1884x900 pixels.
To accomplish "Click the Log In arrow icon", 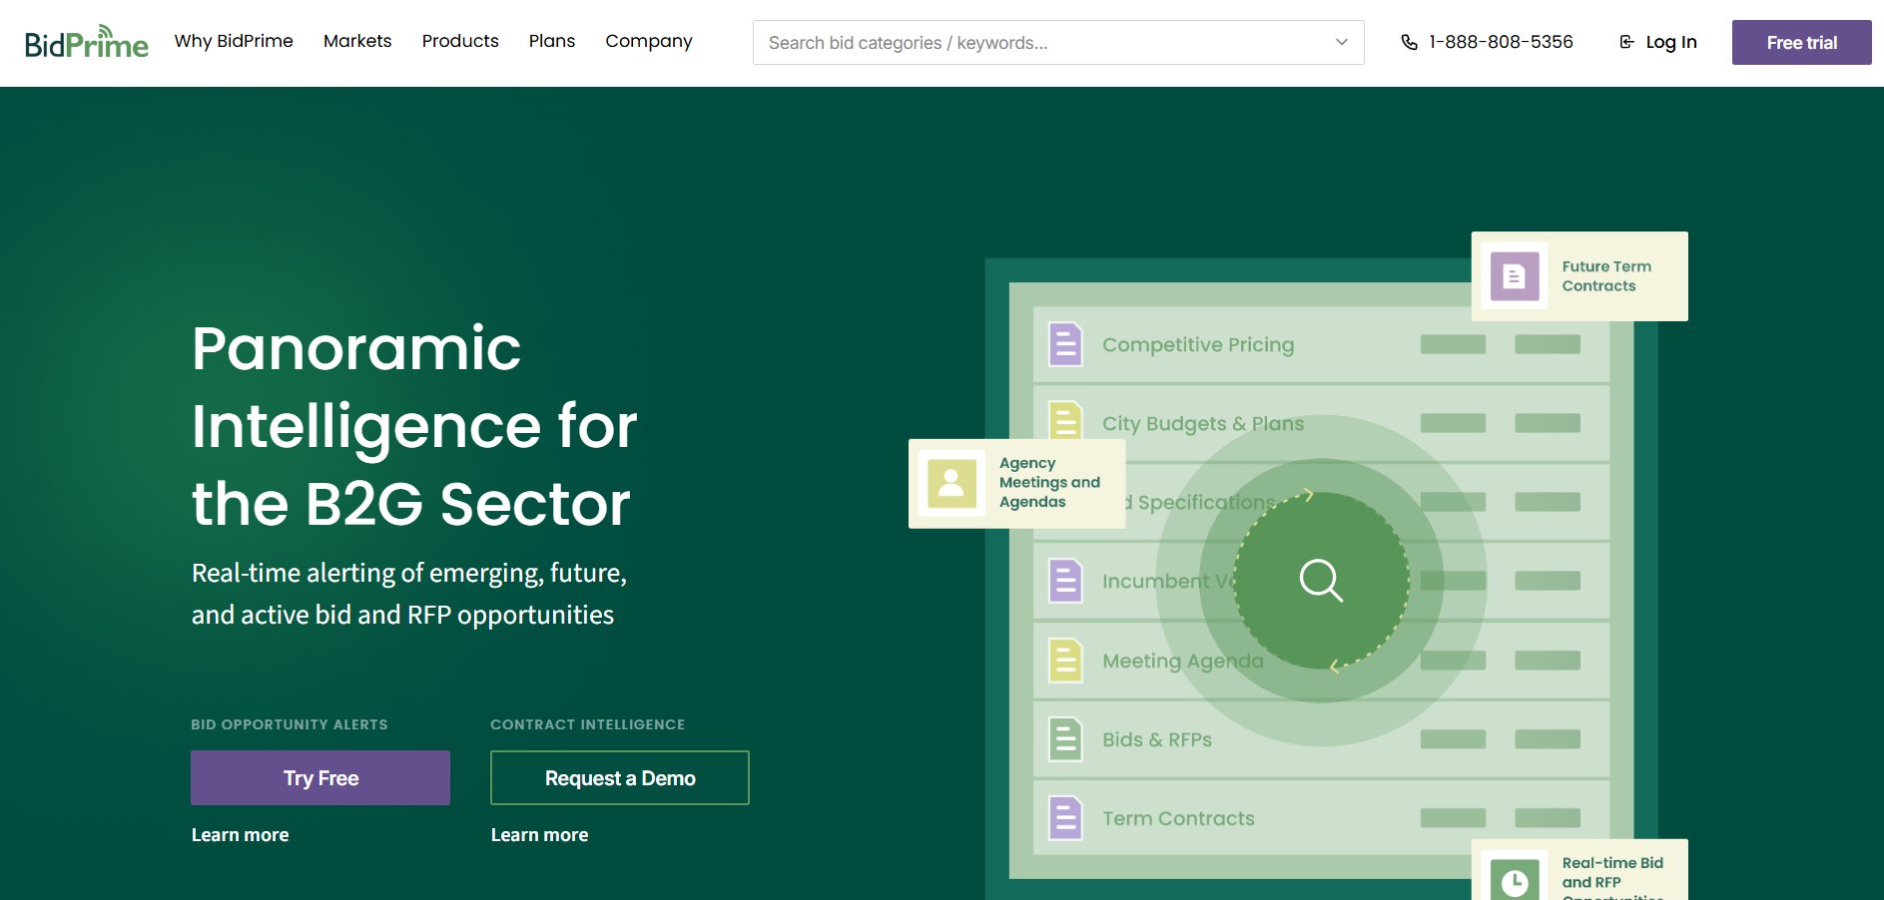I will pos(1626,42).
